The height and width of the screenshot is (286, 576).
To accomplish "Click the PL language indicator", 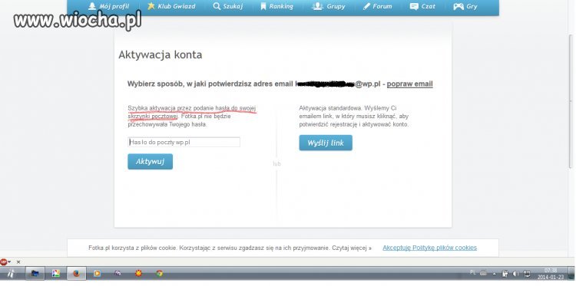I will tap(473, 272).
